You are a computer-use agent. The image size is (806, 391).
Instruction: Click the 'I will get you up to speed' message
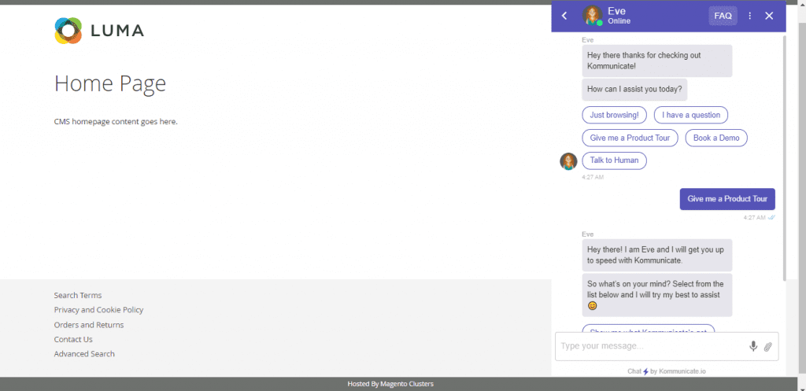click(657, 255)
